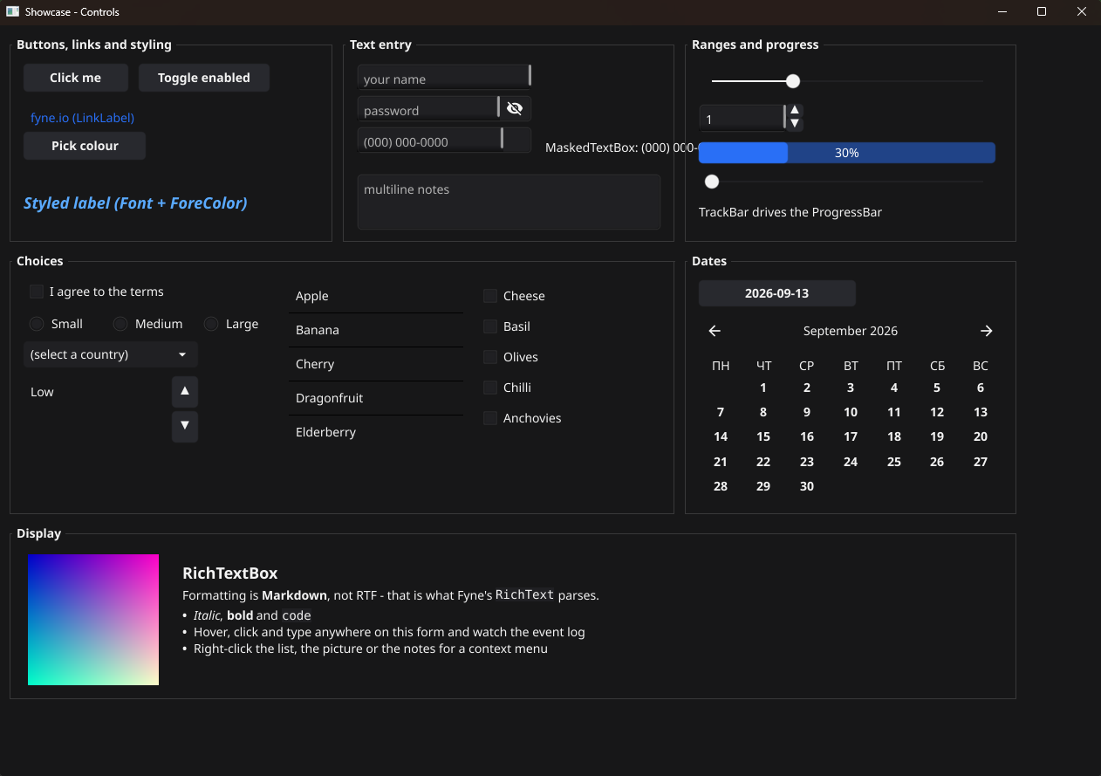Go to next month arrow in calendar
The height and width of the screenshot is (776, 1101).
987,331
